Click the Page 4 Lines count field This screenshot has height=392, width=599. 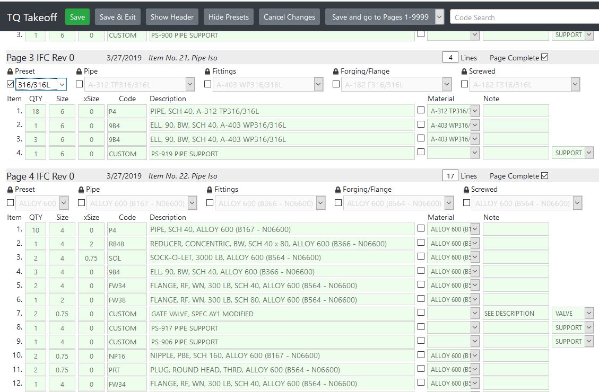[x=450, y=176]
